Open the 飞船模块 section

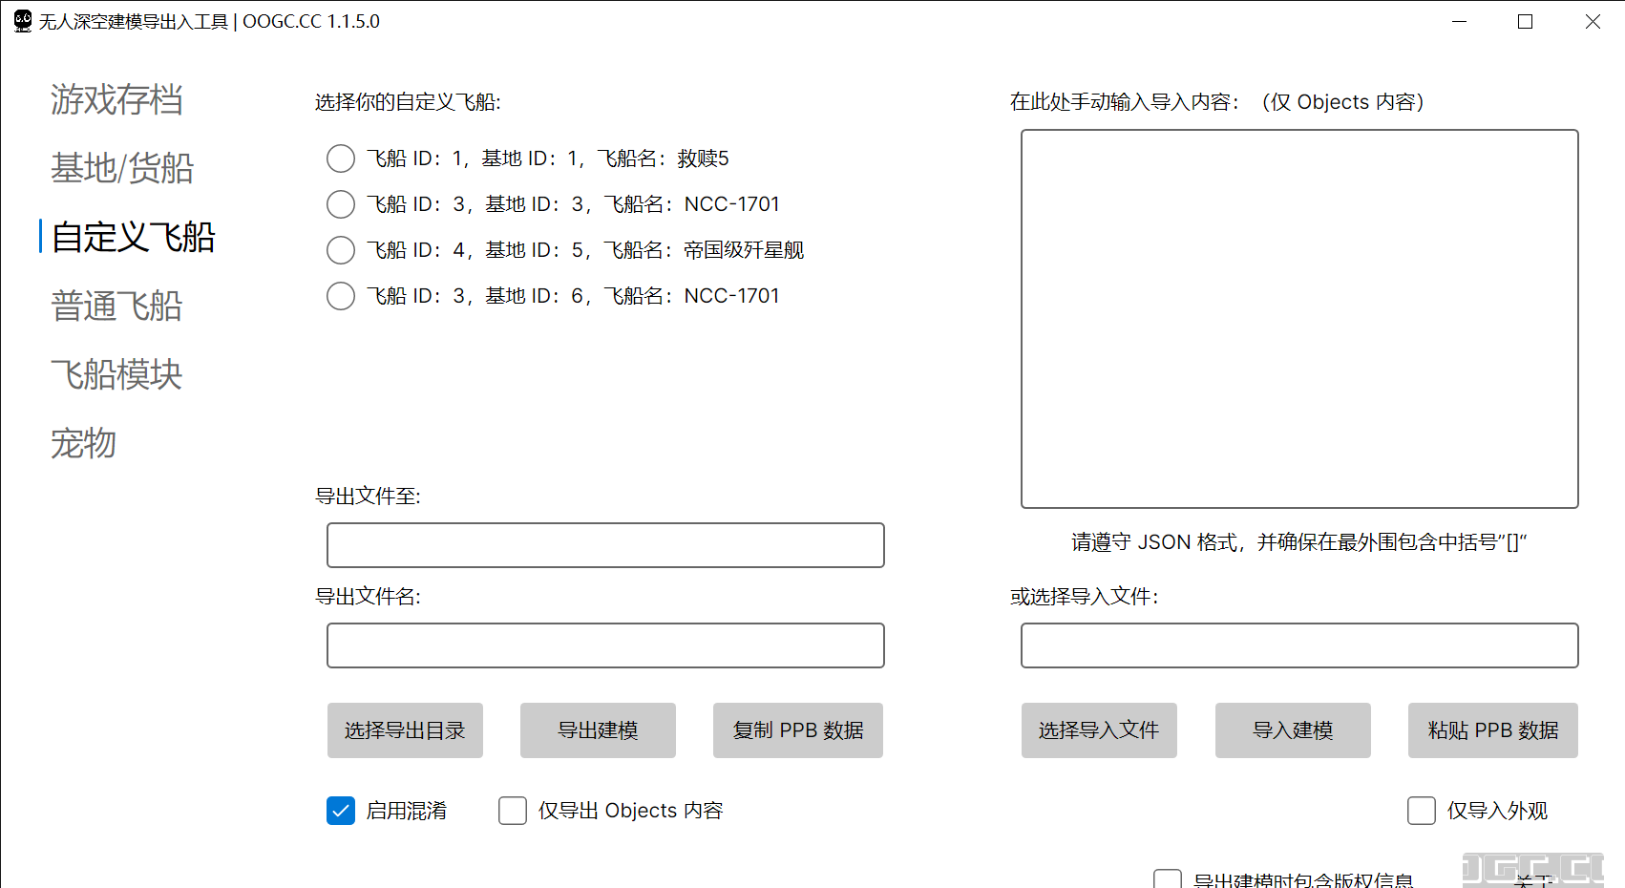116,374
